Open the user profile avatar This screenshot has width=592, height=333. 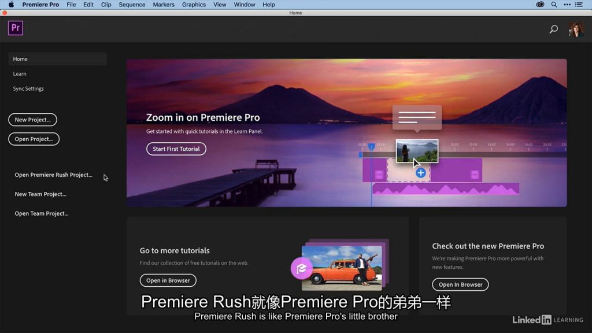click(576, 29)
